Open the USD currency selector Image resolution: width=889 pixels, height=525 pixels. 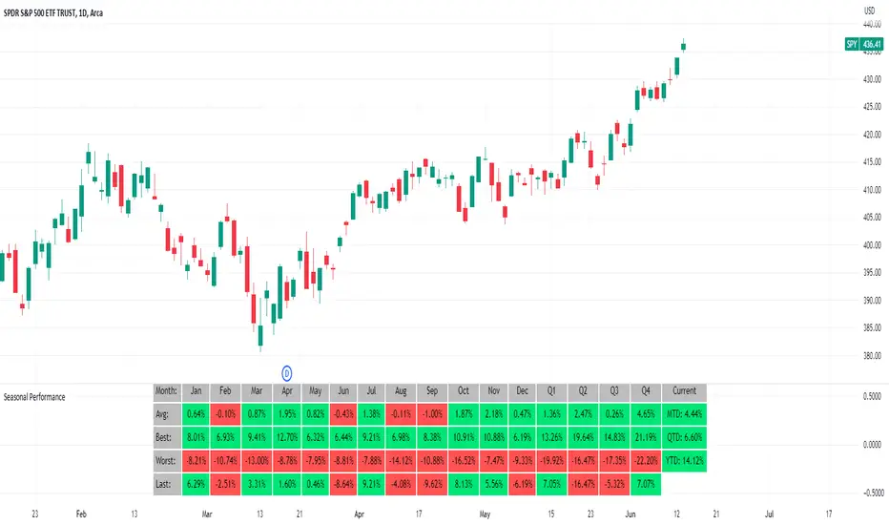point(868,10)
